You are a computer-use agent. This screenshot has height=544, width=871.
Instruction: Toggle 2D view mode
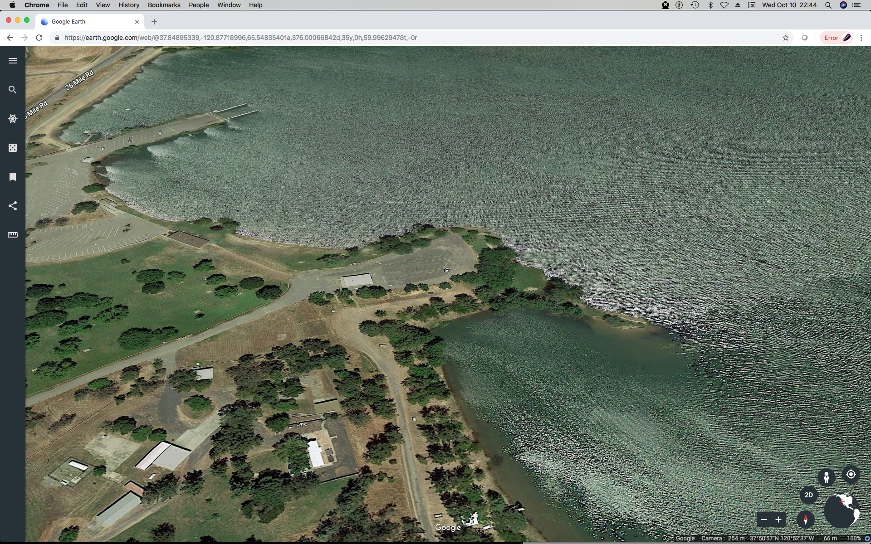pos(808,495)
